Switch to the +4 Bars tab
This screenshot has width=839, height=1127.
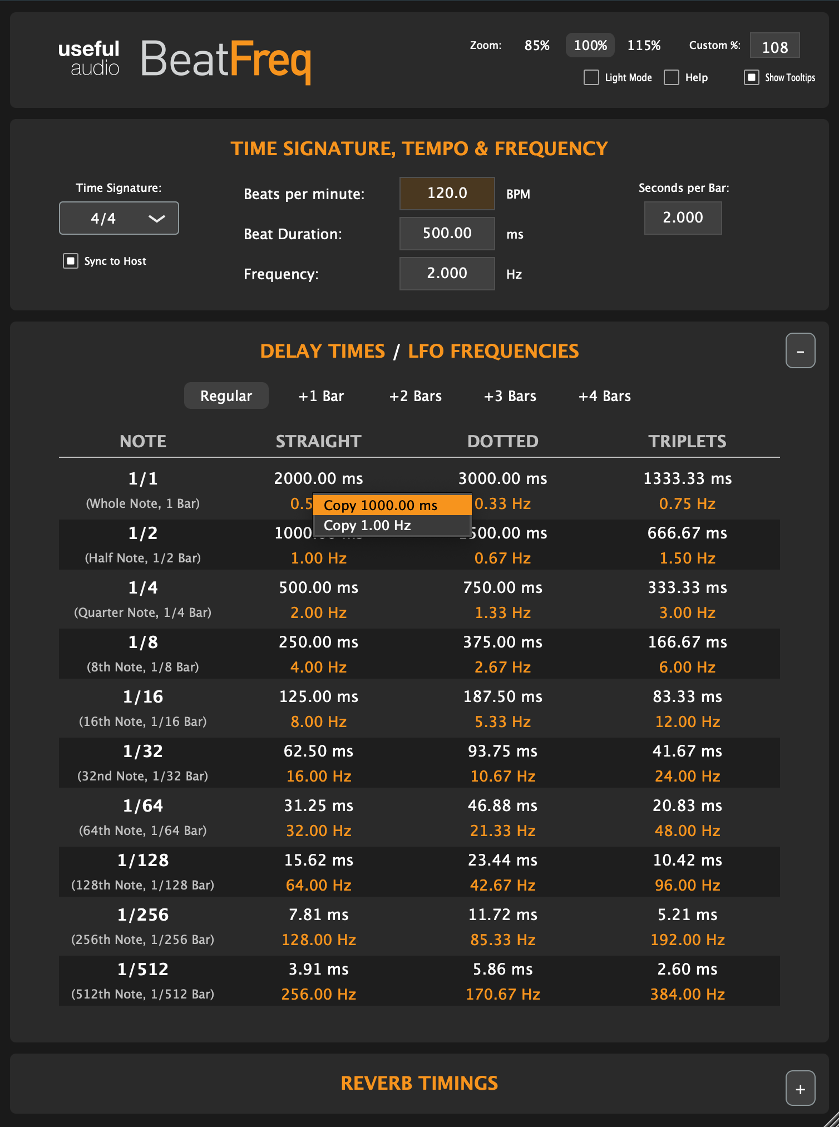coord(605,396)
